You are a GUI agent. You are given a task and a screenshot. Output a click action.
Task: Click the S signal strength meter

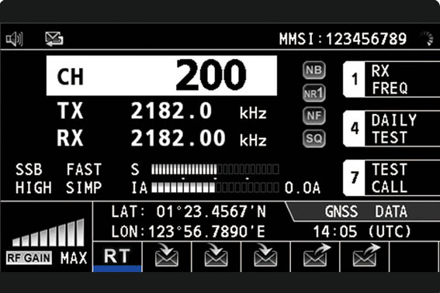[215, 169]
